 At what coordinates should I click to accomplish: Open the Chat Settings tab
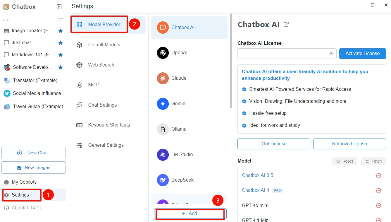click(x=108, y=105)
